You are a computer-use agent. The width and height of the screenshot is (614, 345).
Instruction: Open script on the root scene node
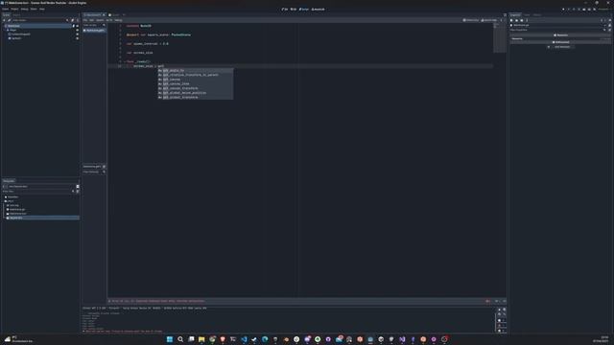(73, 26)
